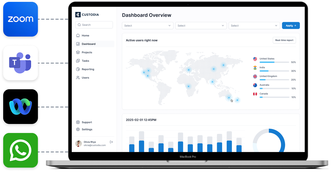Click the Dashboard chart icon in sidebar

[x=78, y=44]
